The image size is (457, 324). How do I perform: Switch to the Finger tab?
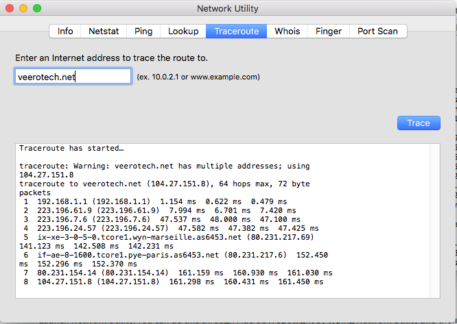pos(329,31)
